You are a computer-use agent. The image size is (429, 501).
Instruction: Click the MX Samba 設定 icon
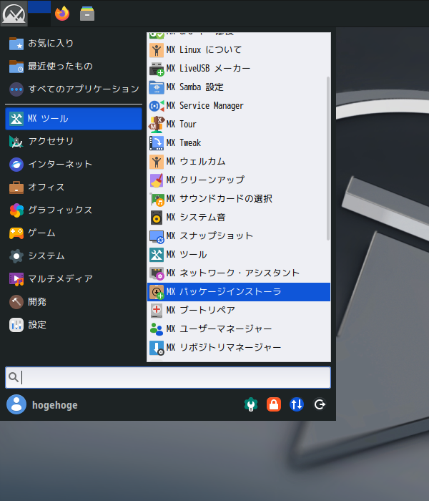pyautogui.click(x=157, y=87)
